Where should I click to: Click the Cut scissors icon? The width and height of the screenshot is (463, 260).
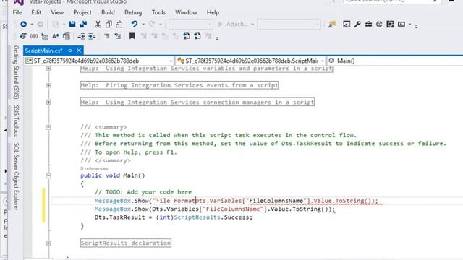98,24
